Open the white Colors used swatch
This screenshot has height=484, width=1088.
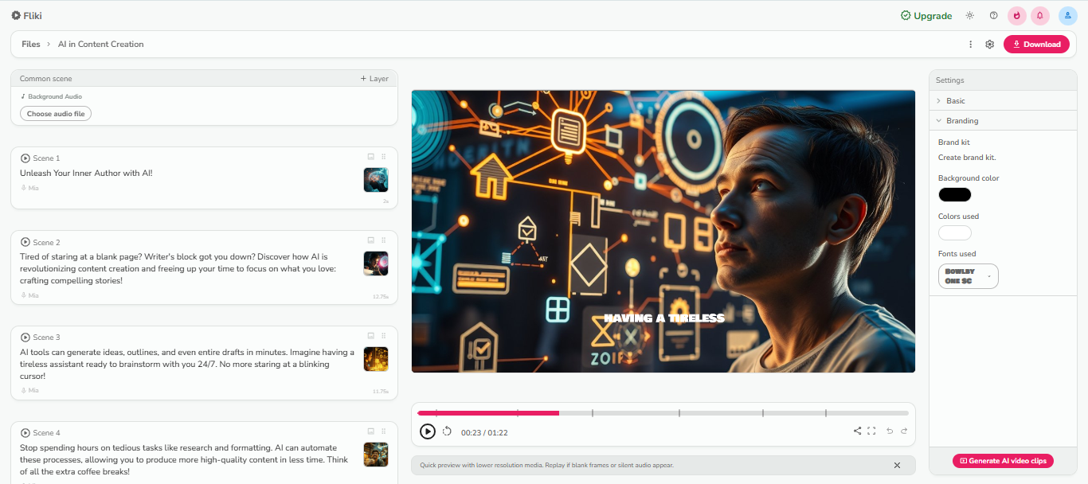955,232
